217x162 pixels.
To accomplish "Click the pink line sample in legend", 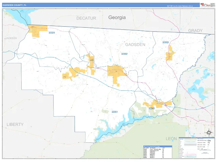I will pyautogui.click(x=191, y=155).
